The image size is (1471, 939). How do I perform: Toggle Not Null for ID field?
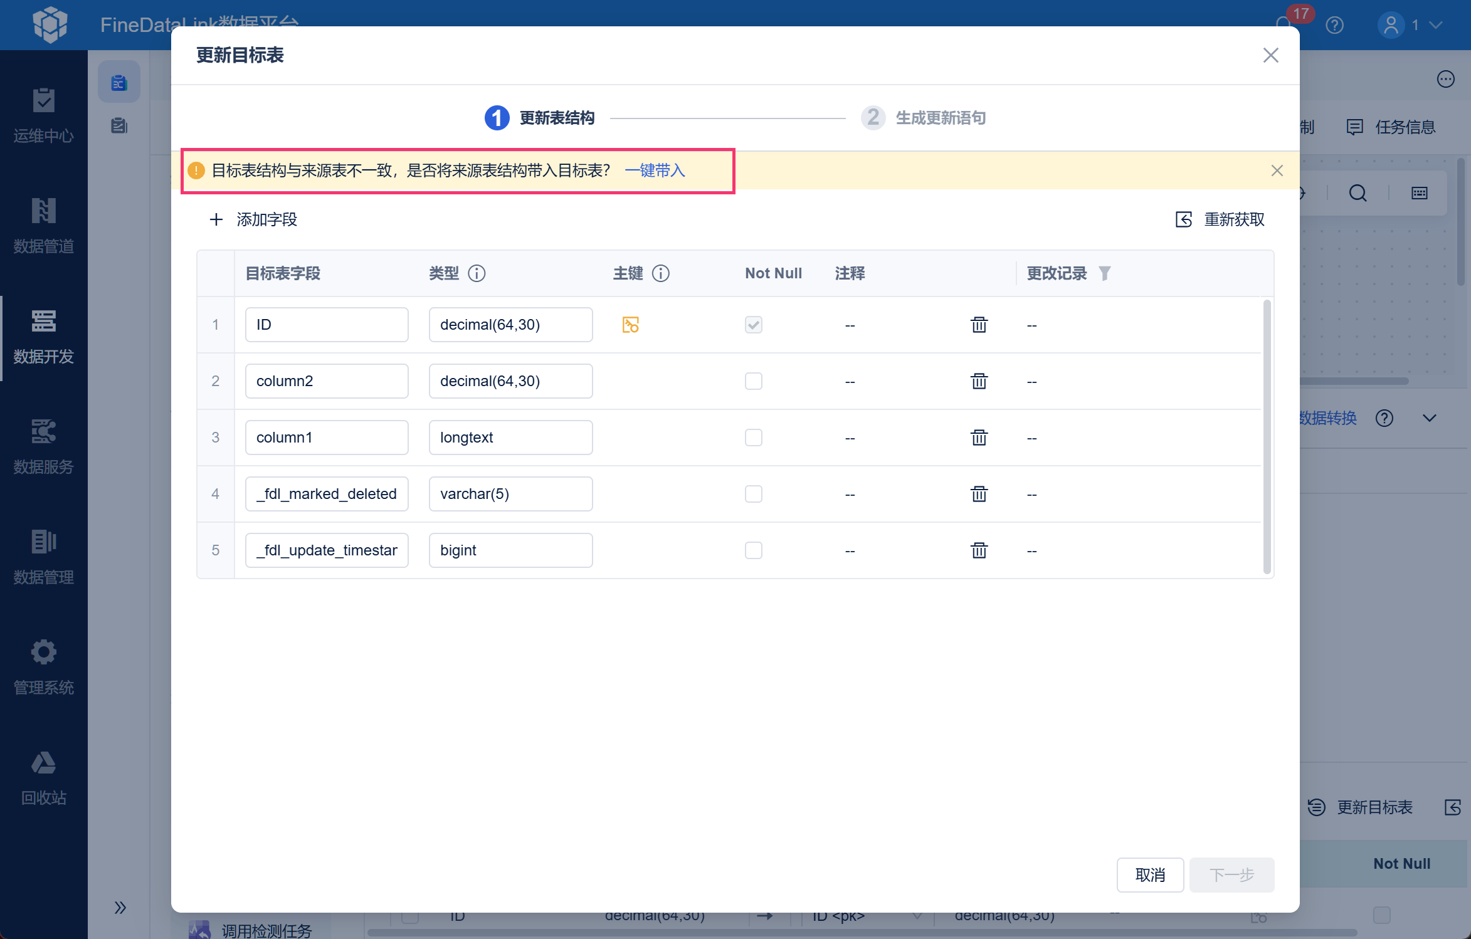(x=754, y=325)
